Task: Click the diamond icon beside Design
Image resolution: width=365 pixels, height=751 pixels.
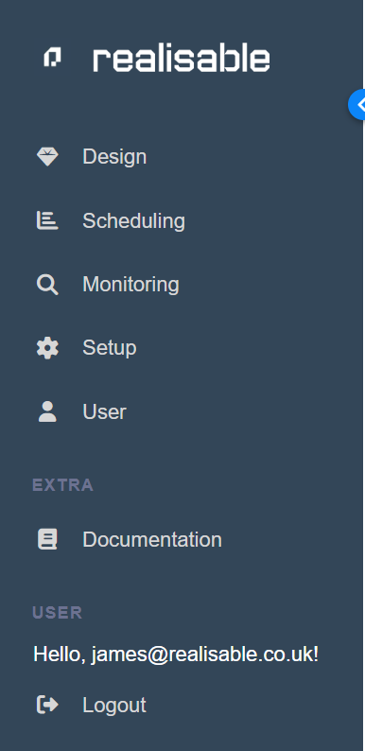Action: 47,157
